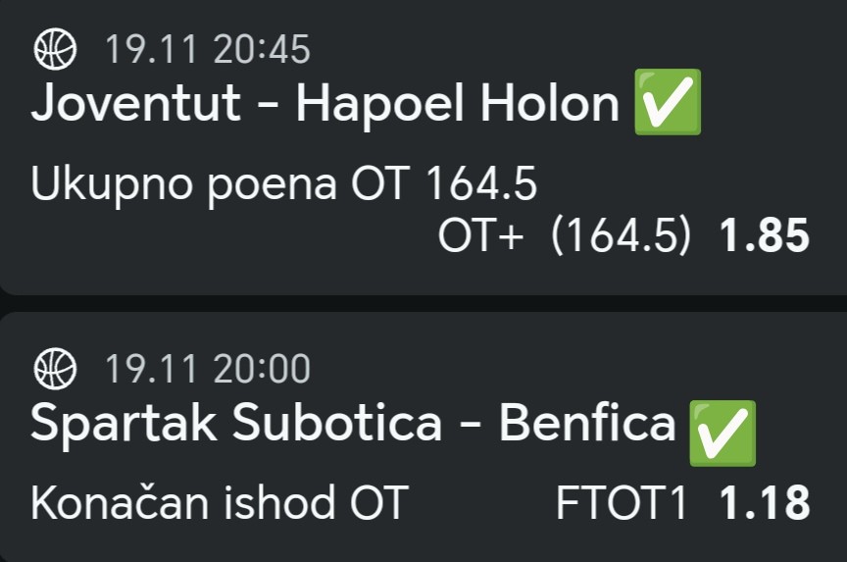Select the 19.11 20:00 match time
Image resolution: width=847 pixels, height=562 pixels.
[207, 370]
